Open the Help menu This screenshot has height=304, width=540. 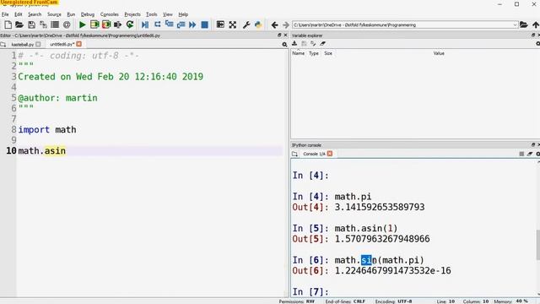click(183, 14)
